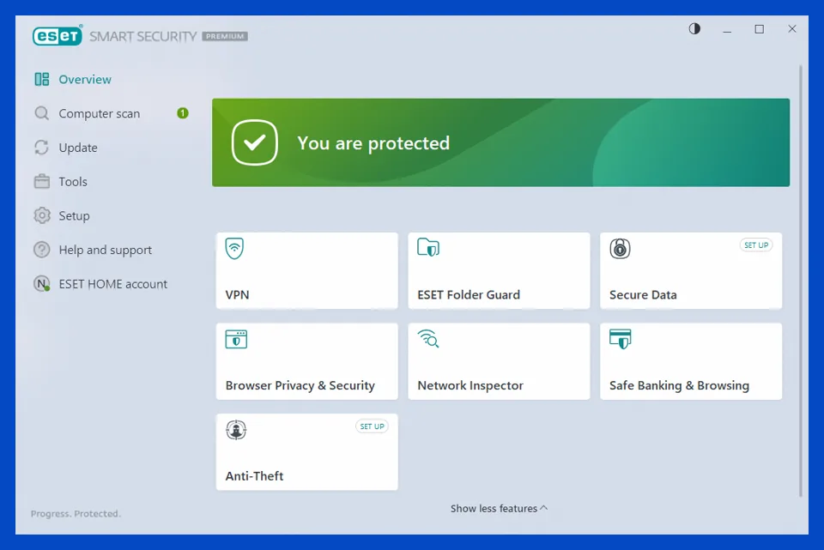Screen dimensions: 824x550
Task: Click the ESET Folder Guard icon
Action: pyautogui.click(x=427, y=249)
